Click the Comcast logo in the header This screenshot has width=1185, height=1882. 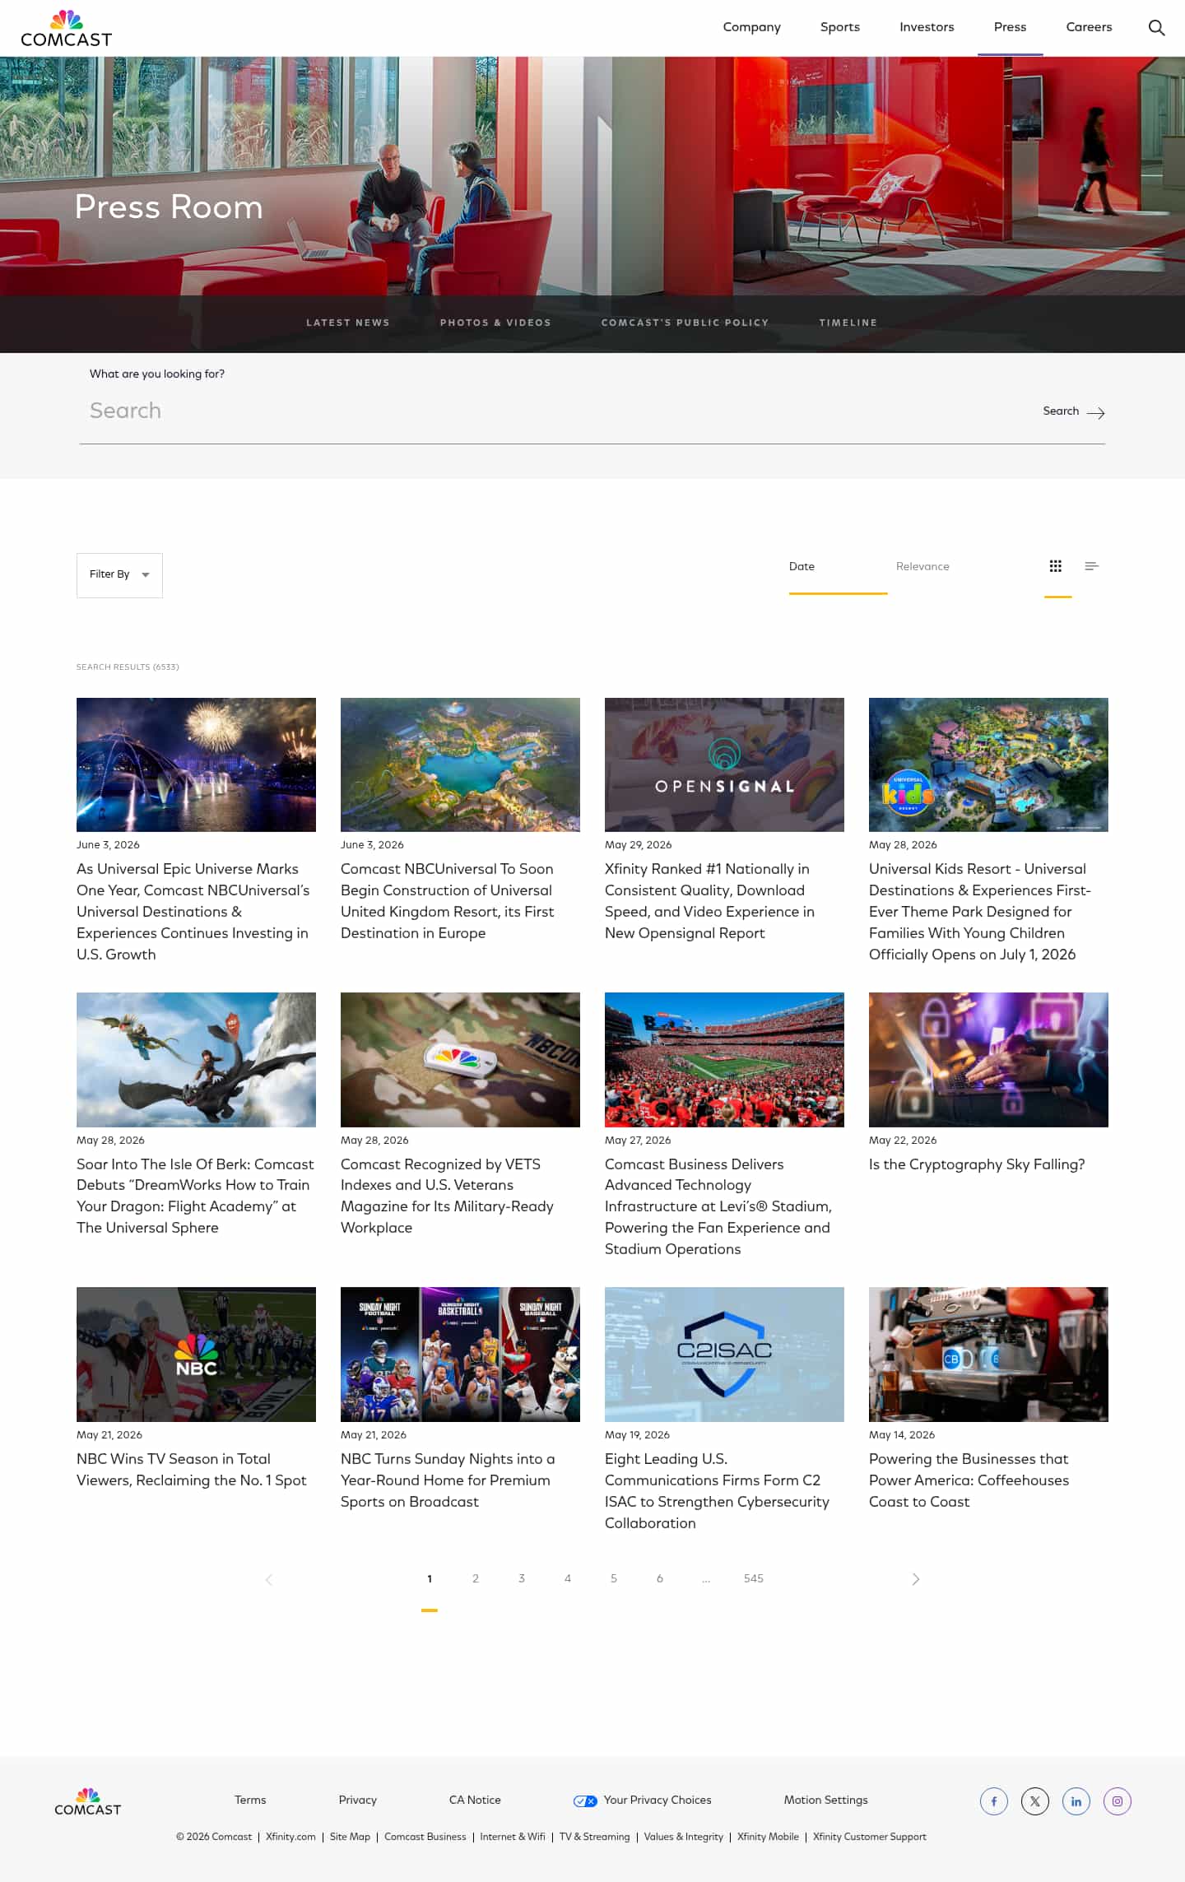point(66,29)
